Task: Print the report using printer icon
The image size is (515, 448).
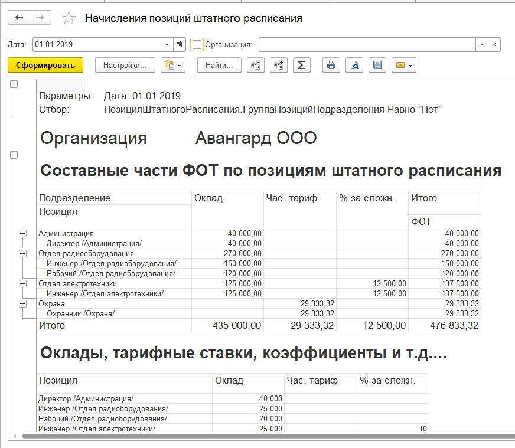Action: point(331,65)
